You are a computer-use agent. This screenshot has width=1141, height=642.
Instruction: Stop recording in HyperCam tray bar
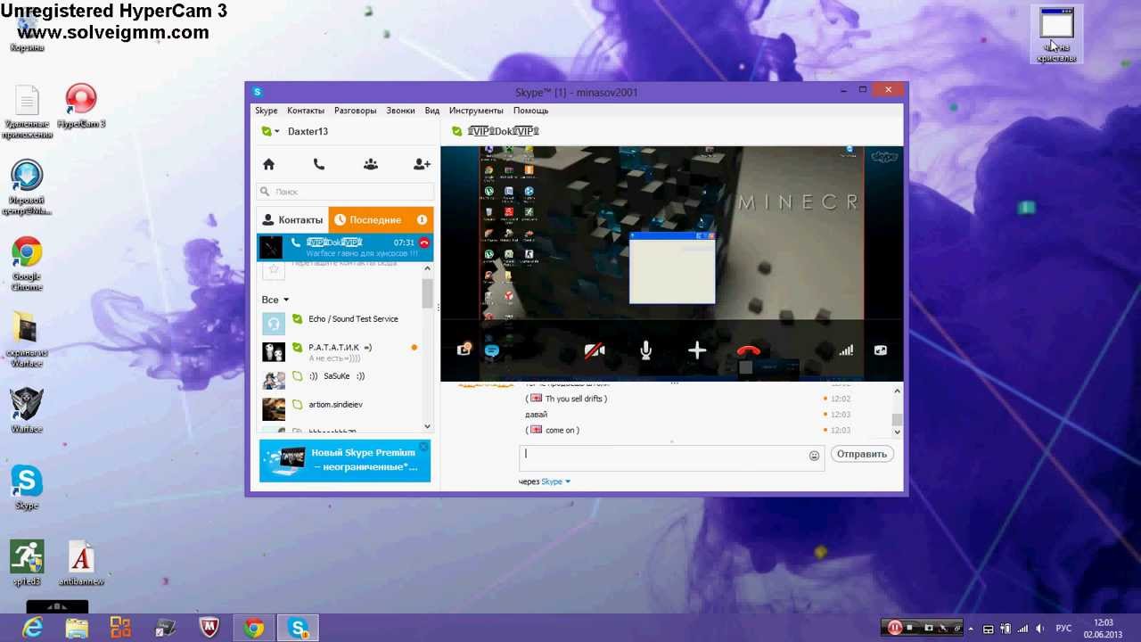point(909,628)
